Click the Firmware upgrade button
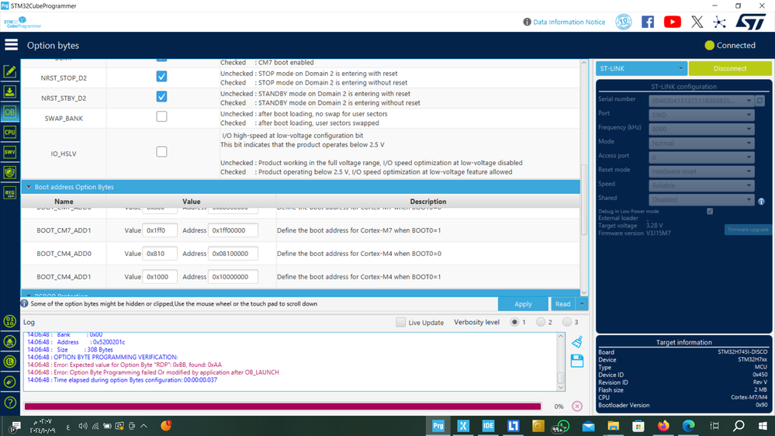Image resolution: width=775 pixels, height=436 pixels. click(x=747, y=230)
